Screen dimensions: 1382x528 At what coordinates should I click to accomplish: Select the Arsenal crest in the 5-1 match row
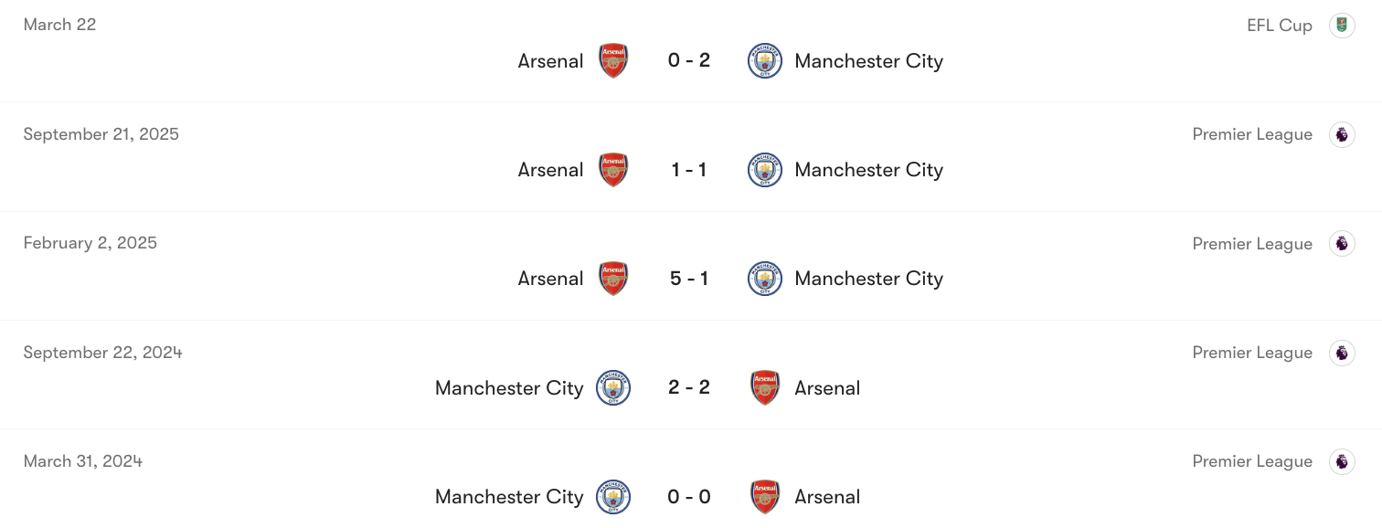pyautogui.click(x=613, y=278)
